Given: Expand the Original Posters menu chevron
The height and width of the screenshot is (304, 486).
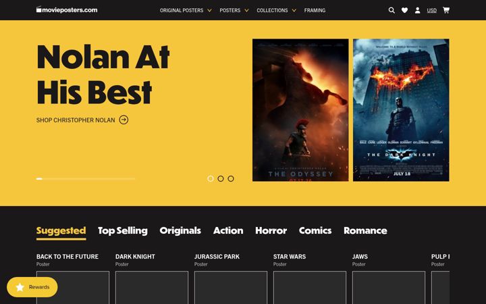Looking at the screenshot, I should pos(209,10).
